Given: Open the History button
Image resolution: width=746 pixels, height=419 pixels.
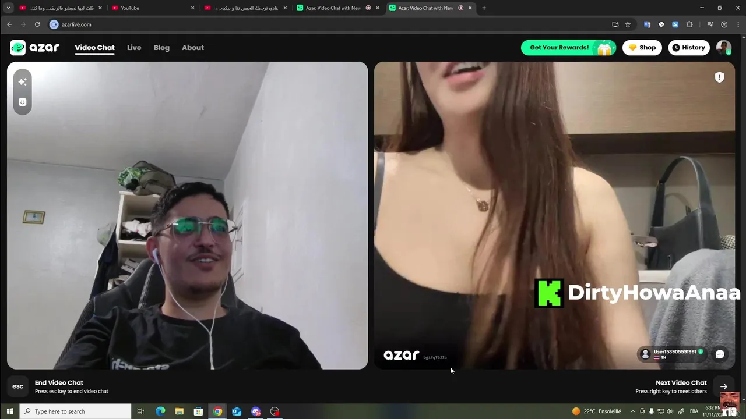Looking at the screenshot, I should click(689, 48).
